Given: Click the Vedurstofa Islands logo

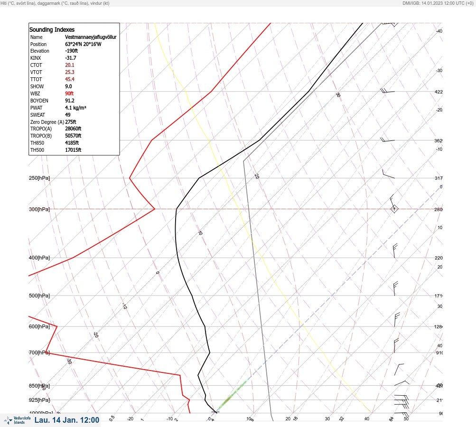Looking at the screenshot, I should pyautogui.click(x=17, y=420).
